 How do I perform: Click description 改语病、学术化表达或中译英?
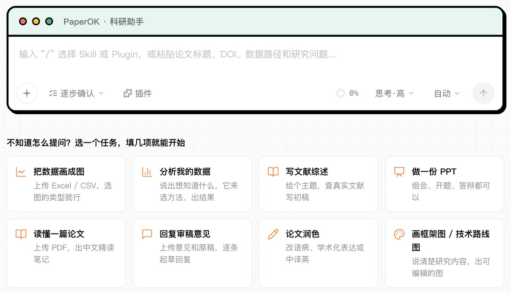pyautogui.click(x=325, y=253)
